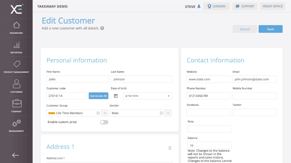The width and height of the screenshot is (291, 163).
Task: Click the help question mark icon
Action: [x=102, y=28]
